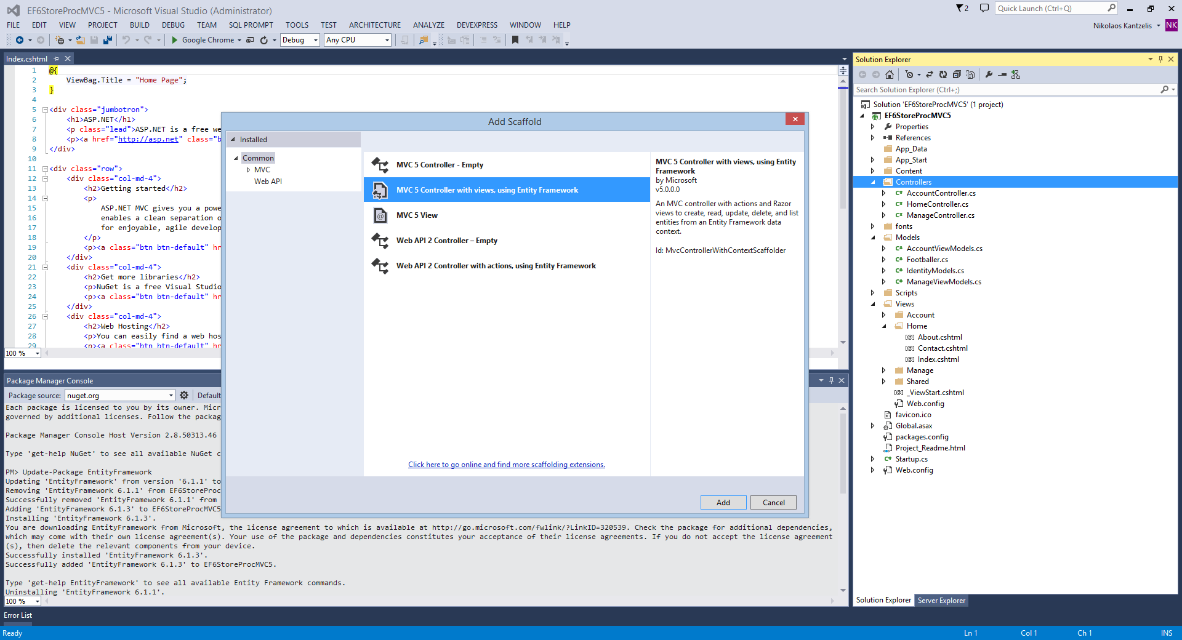1182x640 pixels.
Task: Click the Toggle Bookmark toolbar icon
Action: point(515,40)
